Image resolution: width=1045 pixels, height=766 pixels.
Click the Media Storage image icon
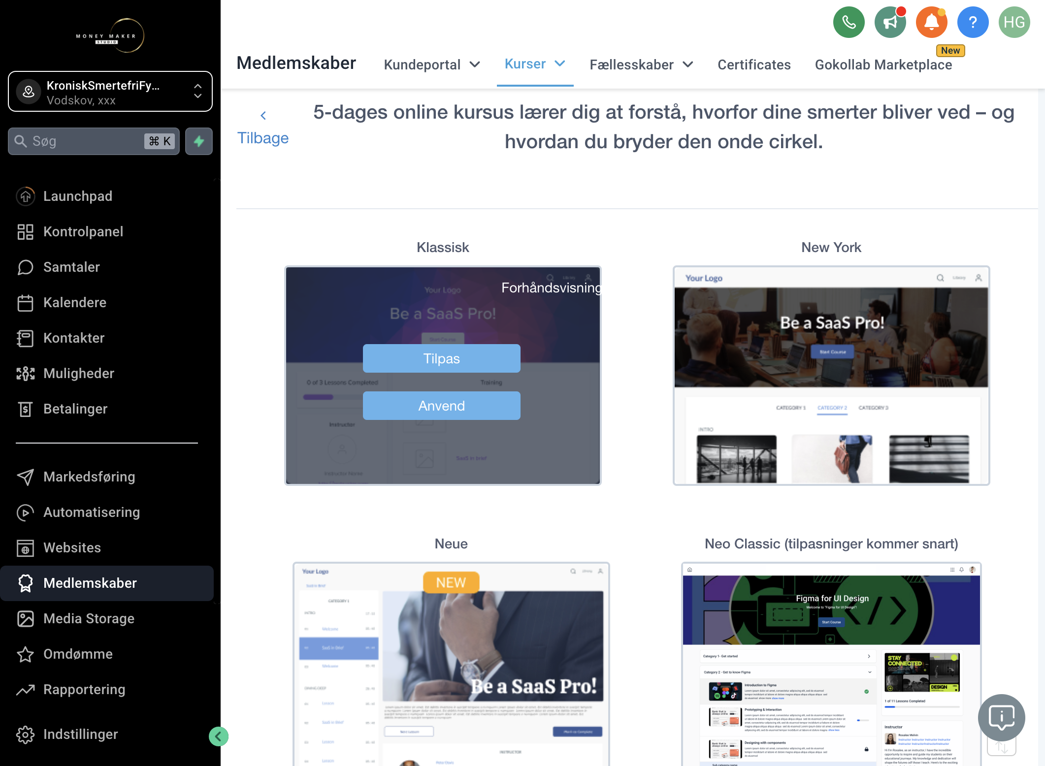pos(25,618)
